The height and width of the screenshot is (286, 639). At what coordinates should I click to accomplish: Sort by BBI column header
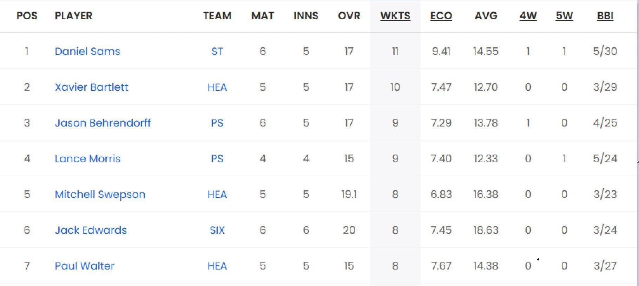click(605, 16)
